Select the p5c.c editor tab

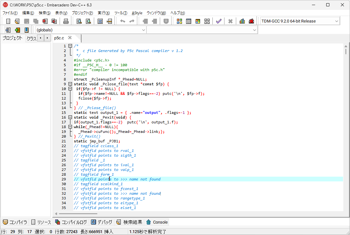[59, 38]
